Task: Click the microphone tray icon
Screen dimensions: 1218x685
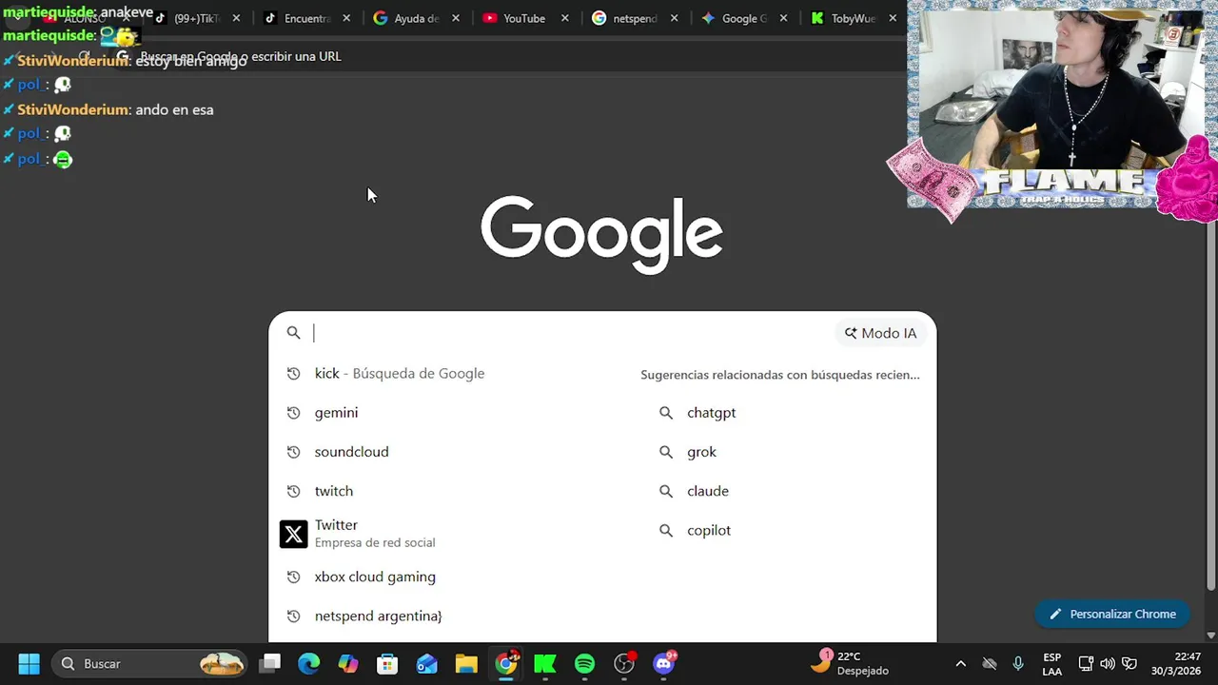Action: coord(1018,663)
